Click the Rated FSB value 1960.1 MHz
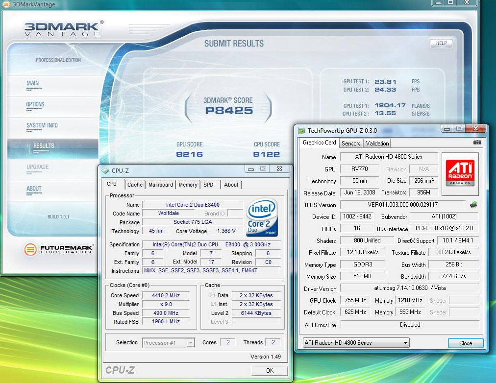The image size is (496, 383). click(x=166, y=322)
